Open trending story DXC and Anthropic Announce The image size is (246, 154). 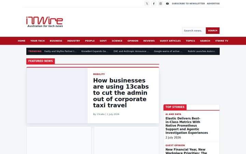point(131,51)
